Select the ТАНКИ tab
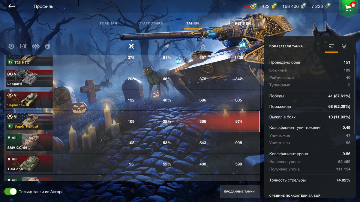Image resolution: width=360 pixels, height=202 pixels. point(192,23)
